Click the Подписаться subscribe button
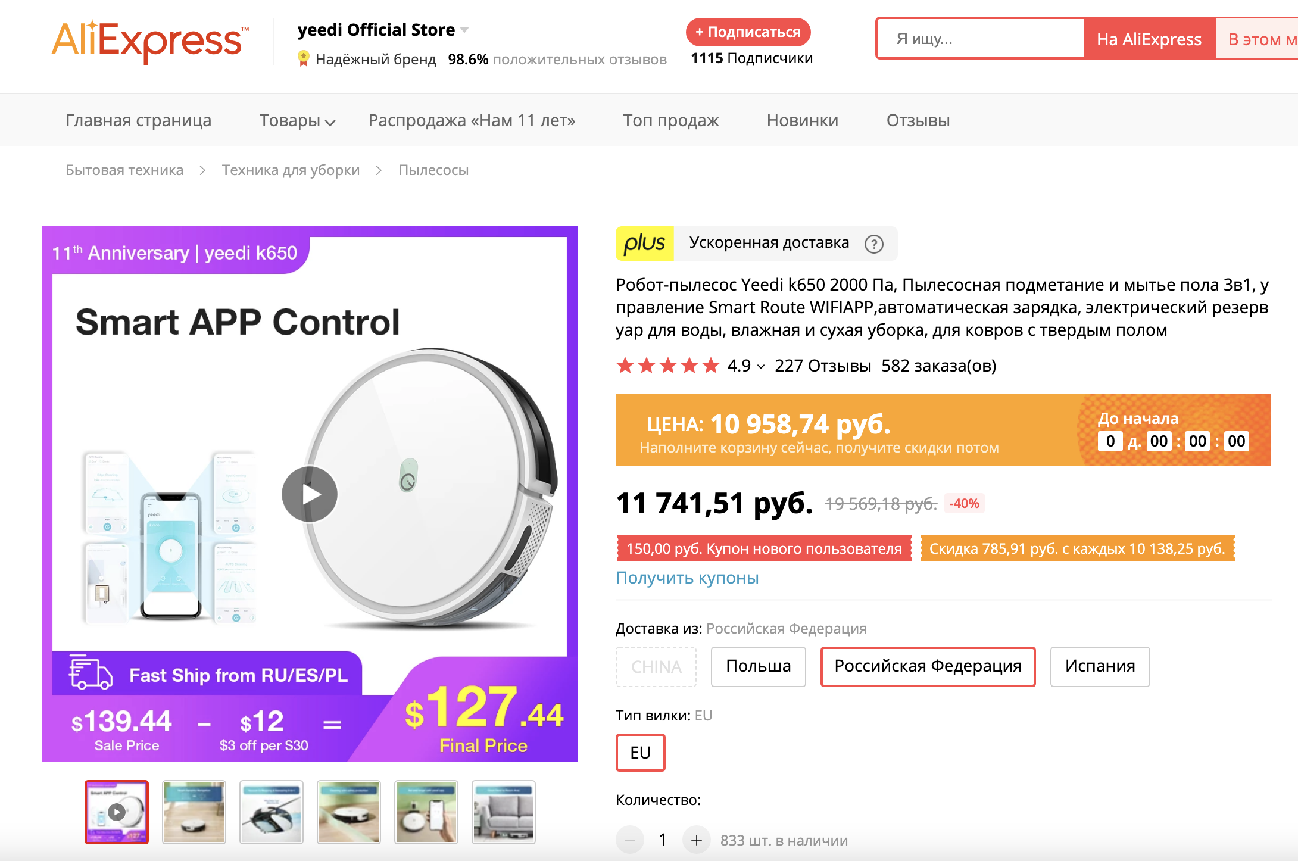1298x861 pixels. [x=748, y=32]
